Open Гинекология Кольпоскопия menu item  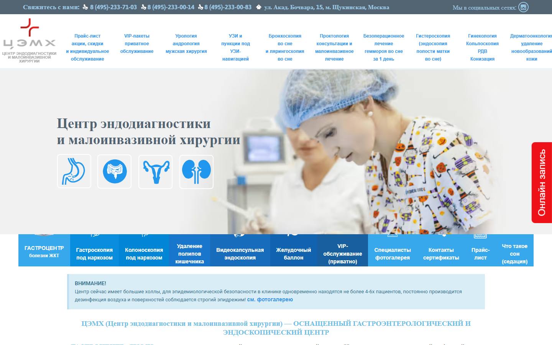click(x=482, y=48)
